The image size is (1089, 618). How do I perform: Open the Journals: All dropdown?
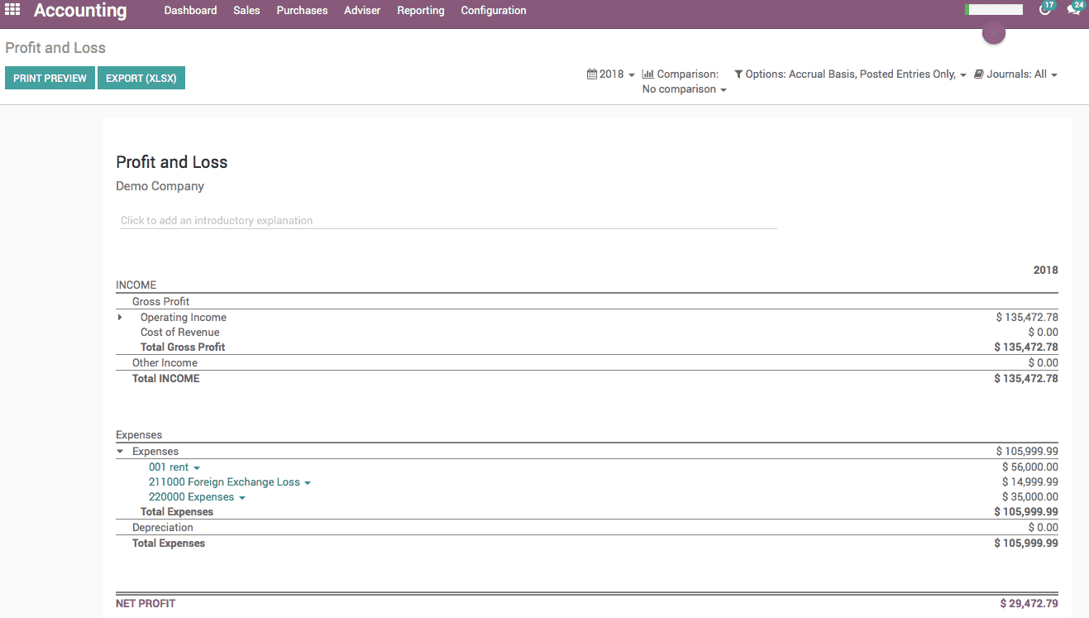(x=1016, y=74)
